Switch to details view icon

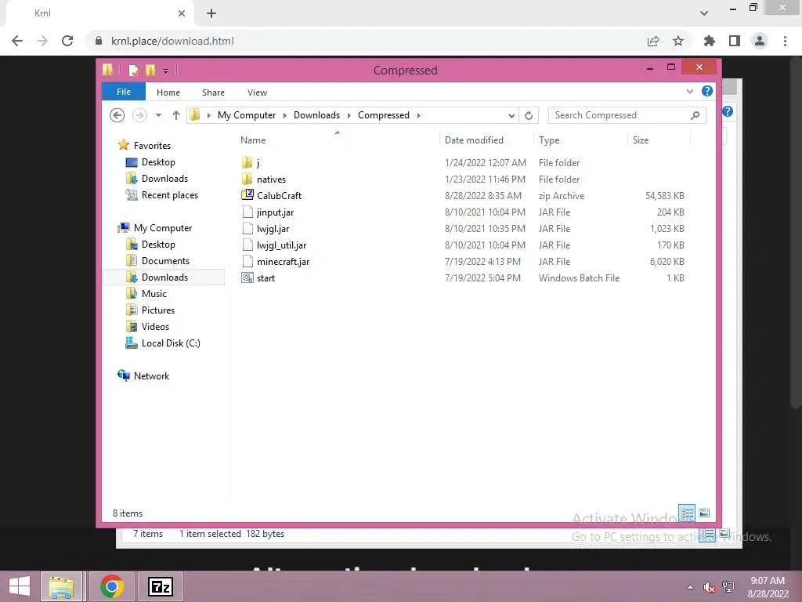(x=687, y=513)
